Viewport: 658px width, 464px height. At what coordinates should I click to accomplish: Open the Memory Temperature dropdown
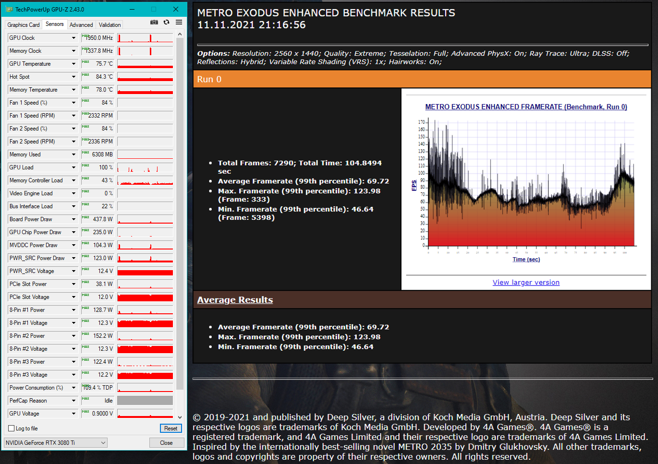73,90
